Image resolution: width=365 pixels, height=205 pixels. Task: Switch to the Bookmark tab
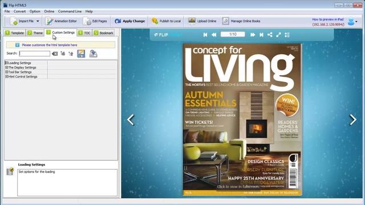pyautogui.click(x=104, y=33)
